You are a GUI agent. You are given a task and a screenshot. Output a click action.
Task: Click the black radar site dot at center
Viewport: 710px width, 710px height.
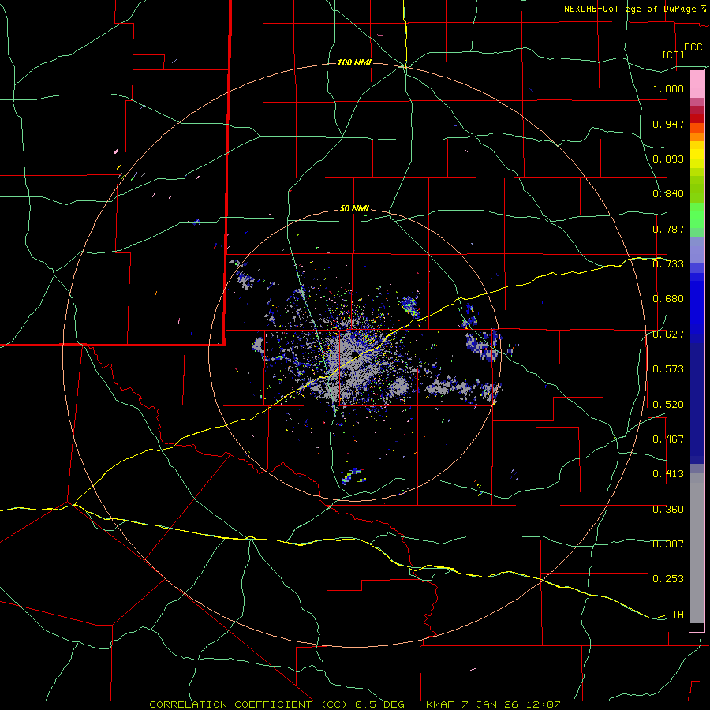[355, 353]
